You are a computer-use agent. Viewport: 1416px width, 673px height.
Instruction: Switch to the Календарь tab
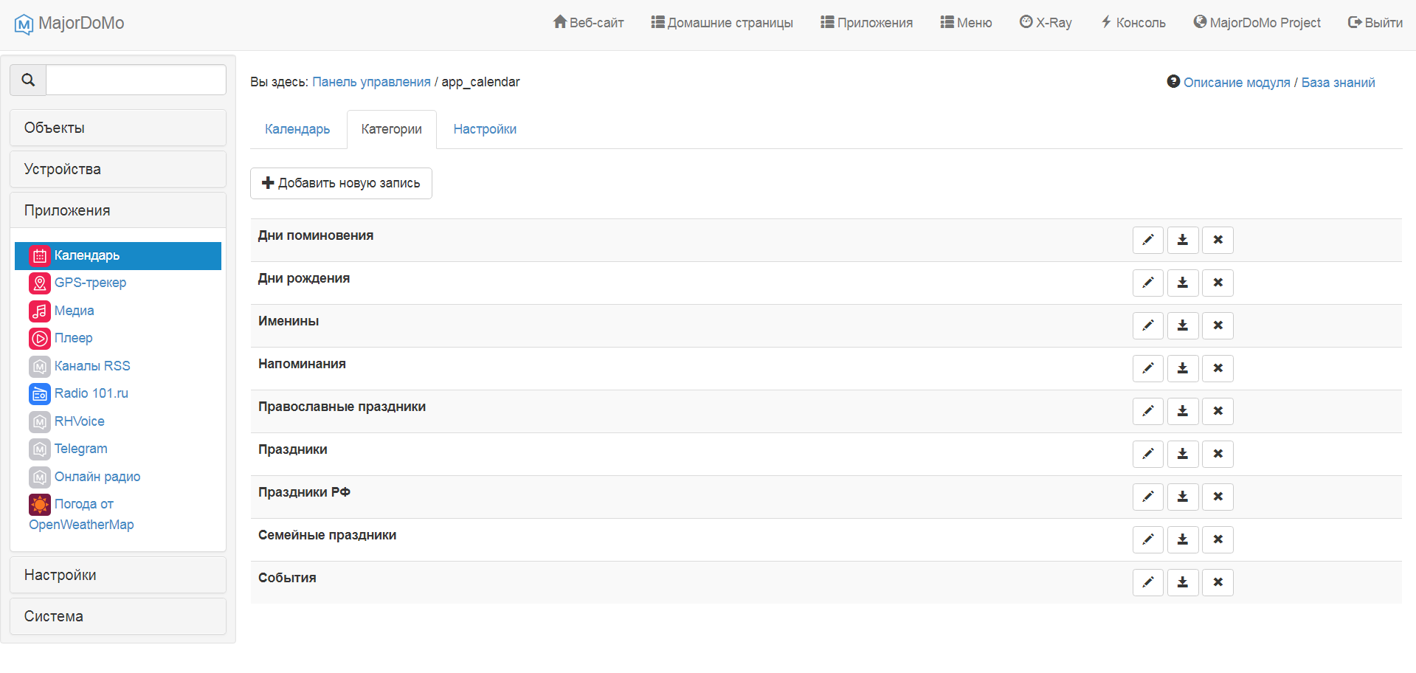[297, 129]
